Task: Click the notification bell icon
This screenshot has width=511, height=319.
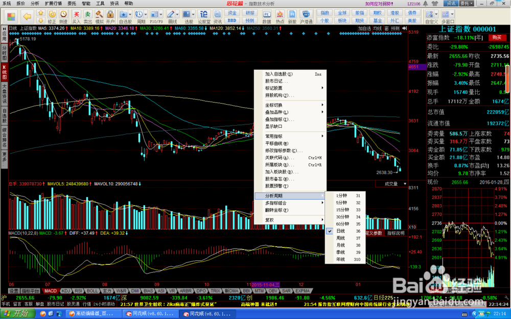Action: click(x=426, y=4)
